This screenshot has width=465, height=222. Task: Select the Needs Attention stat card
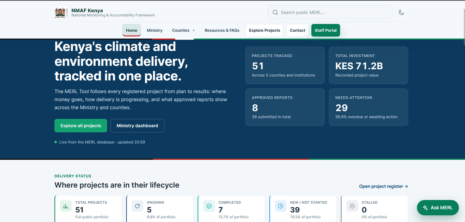(369, 107)
